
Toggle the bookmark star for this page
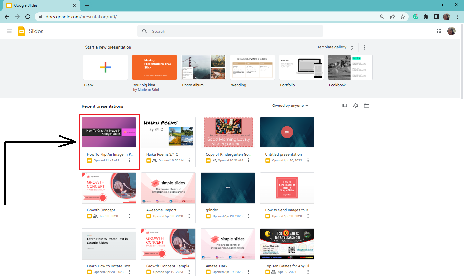click(x=403, y=16)
